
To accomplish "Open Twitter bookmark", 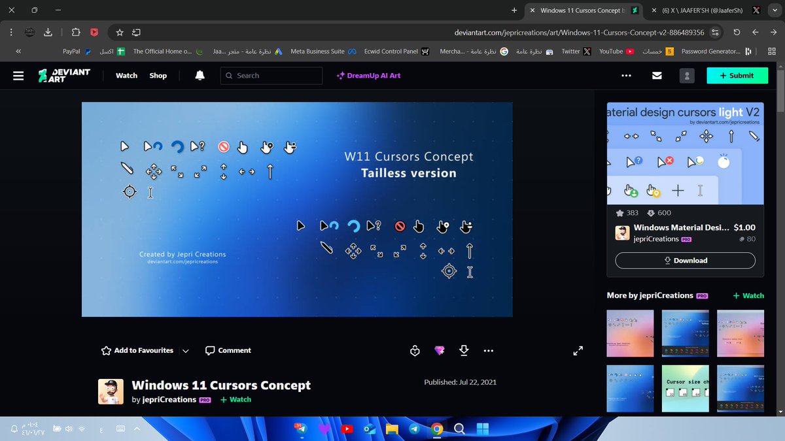I will (x=576, y=51).
